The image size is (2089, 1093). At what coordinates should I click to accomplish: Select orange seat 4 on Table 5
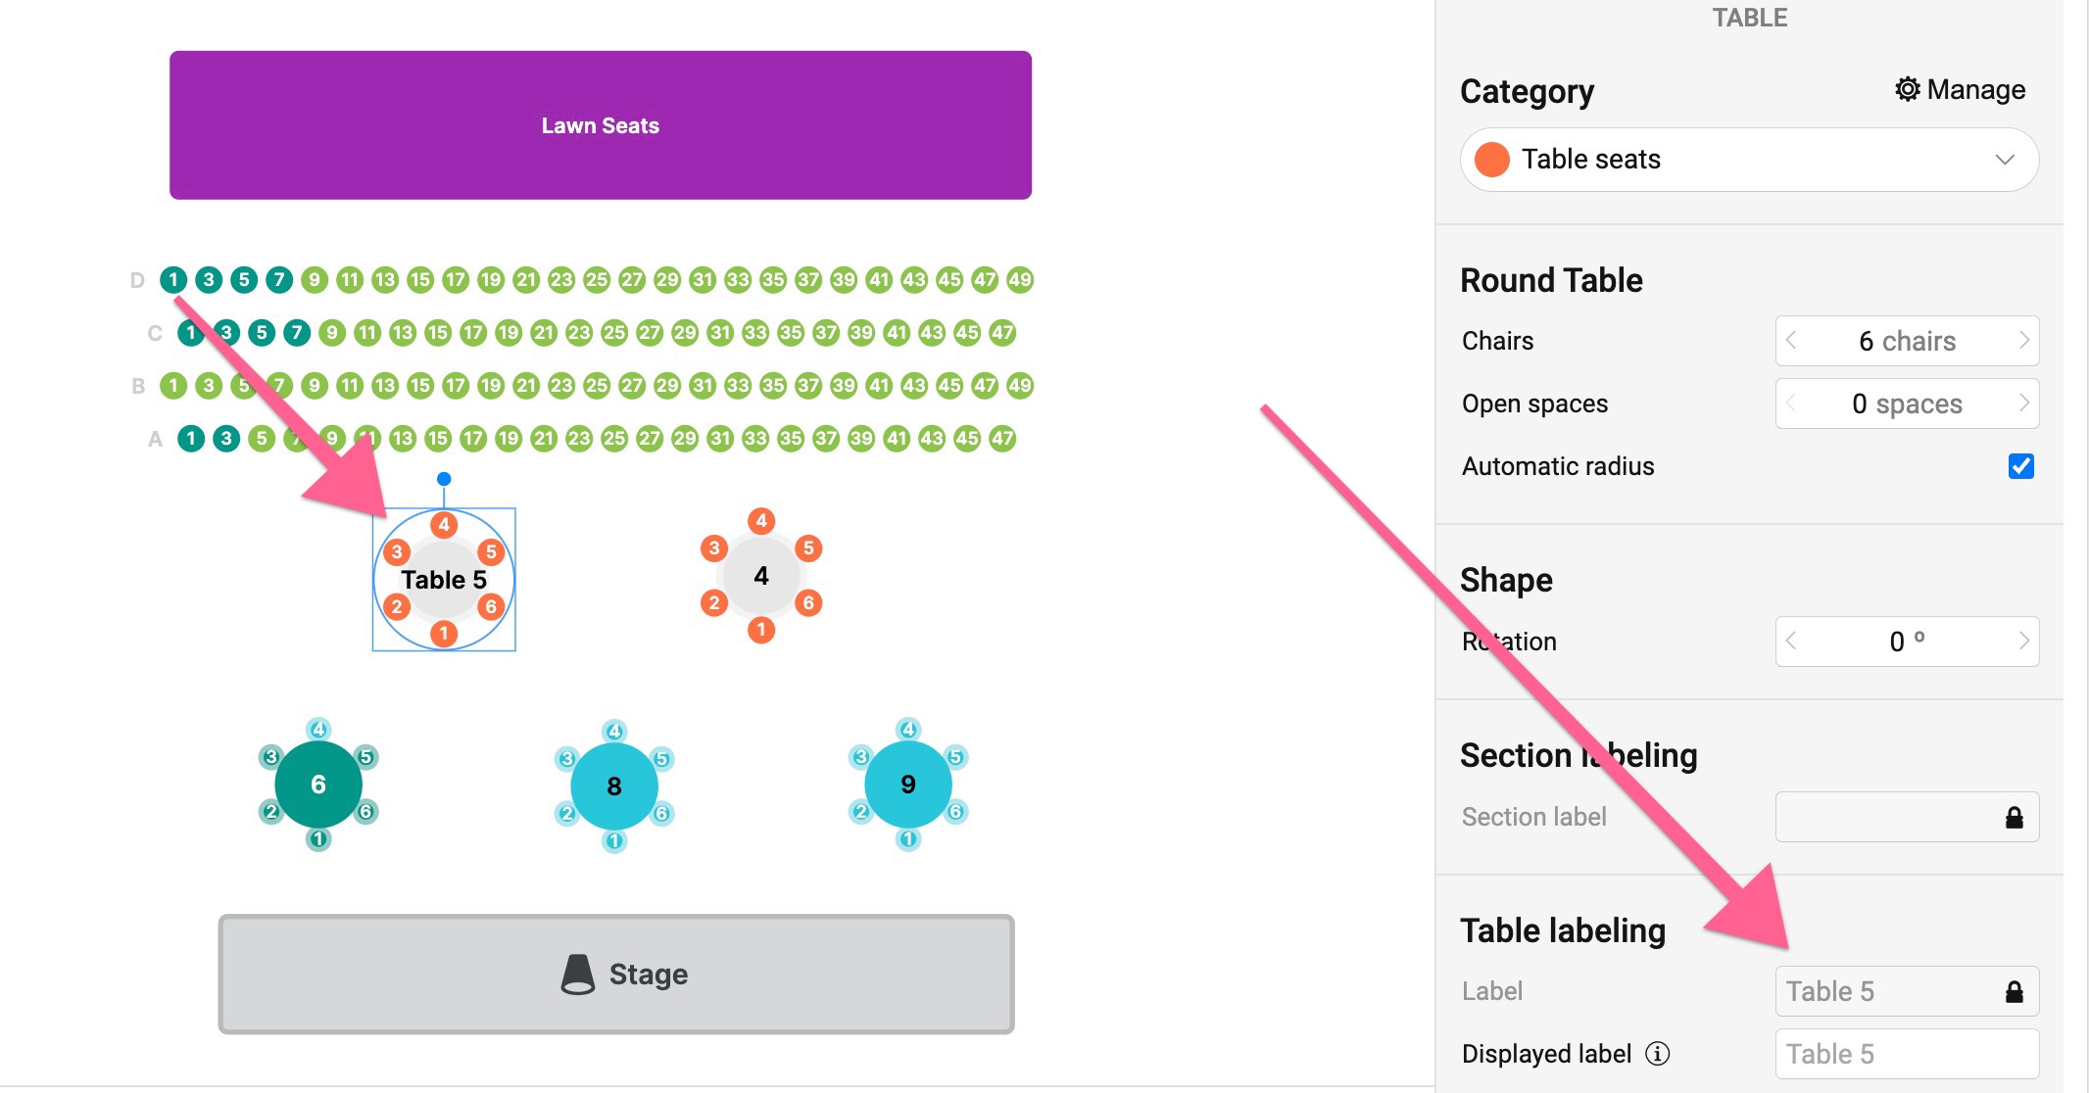(x=444, y=524)
